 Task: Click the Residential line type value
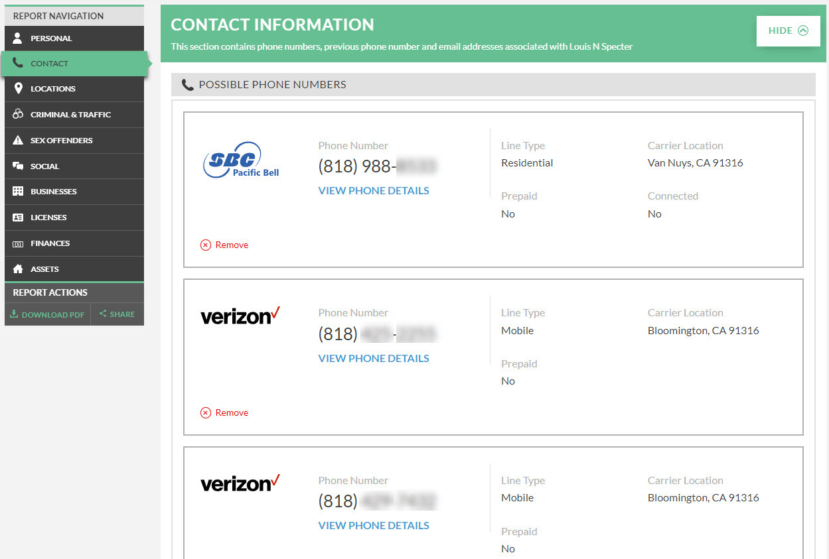click(x=527, y=162)
